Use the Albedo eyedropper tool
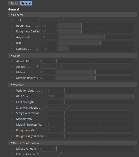Viewport: 139px width, 157px height. tap(61, 66)
